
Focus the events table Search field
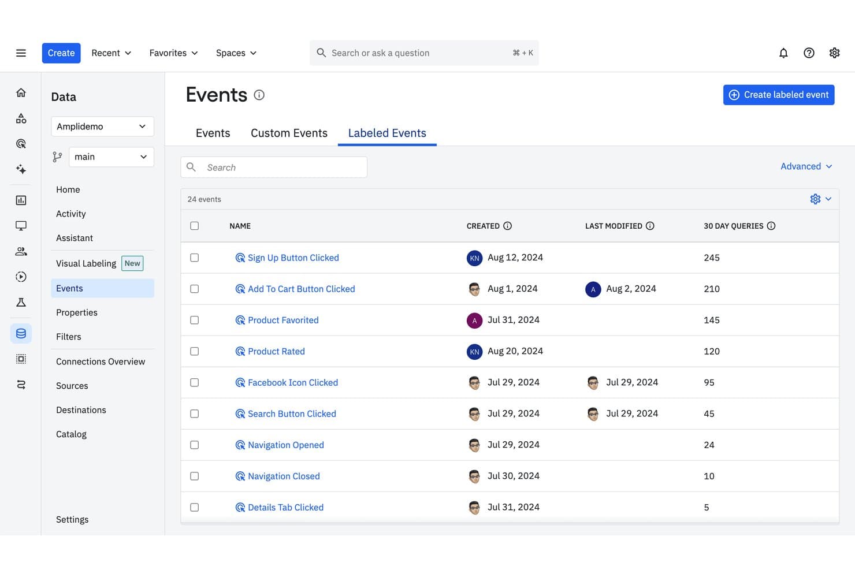[x=274, y=167]
